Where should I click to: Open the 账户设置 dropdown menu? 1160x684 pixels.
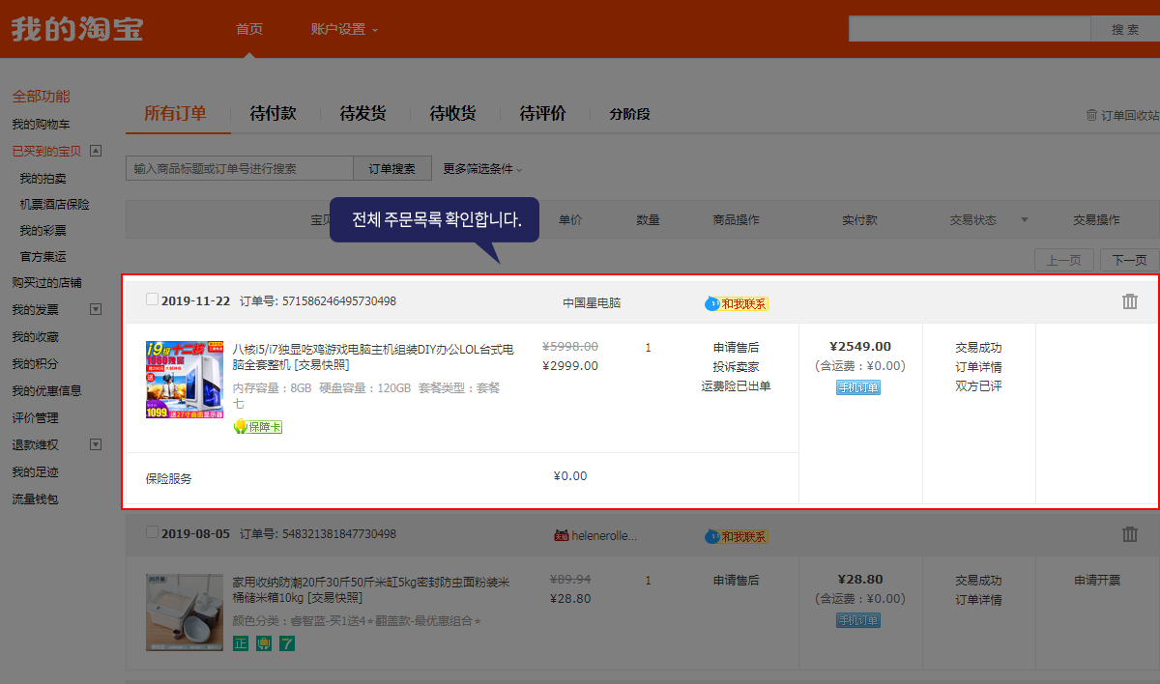[344, 29]
